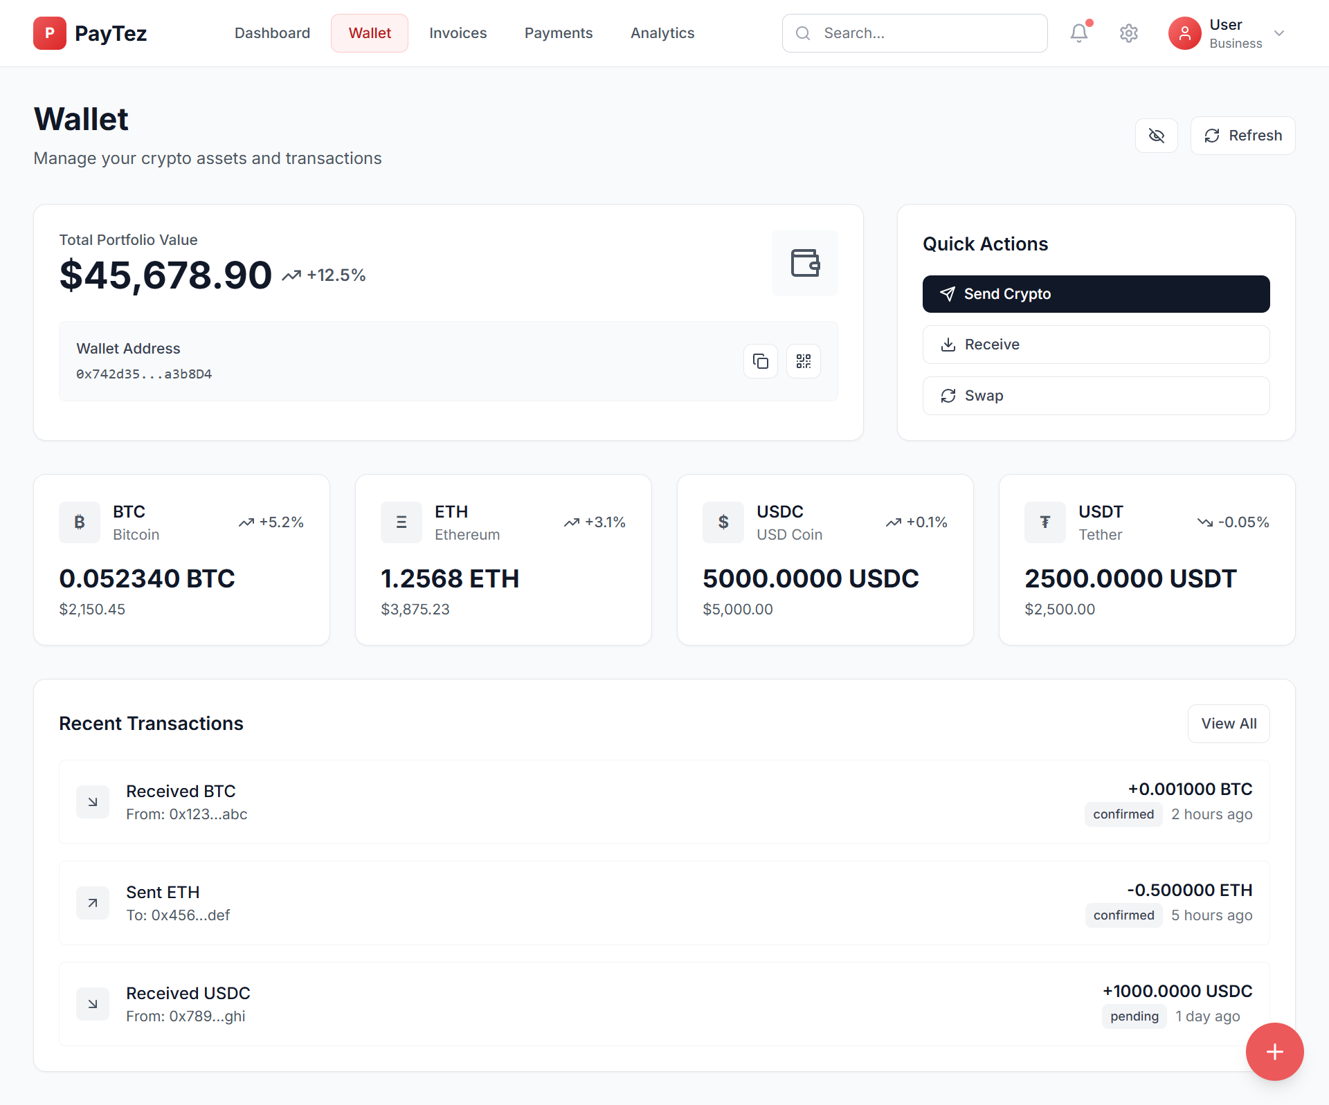
Task: Click the Bitcoin symbol icon
Action: 80,522
